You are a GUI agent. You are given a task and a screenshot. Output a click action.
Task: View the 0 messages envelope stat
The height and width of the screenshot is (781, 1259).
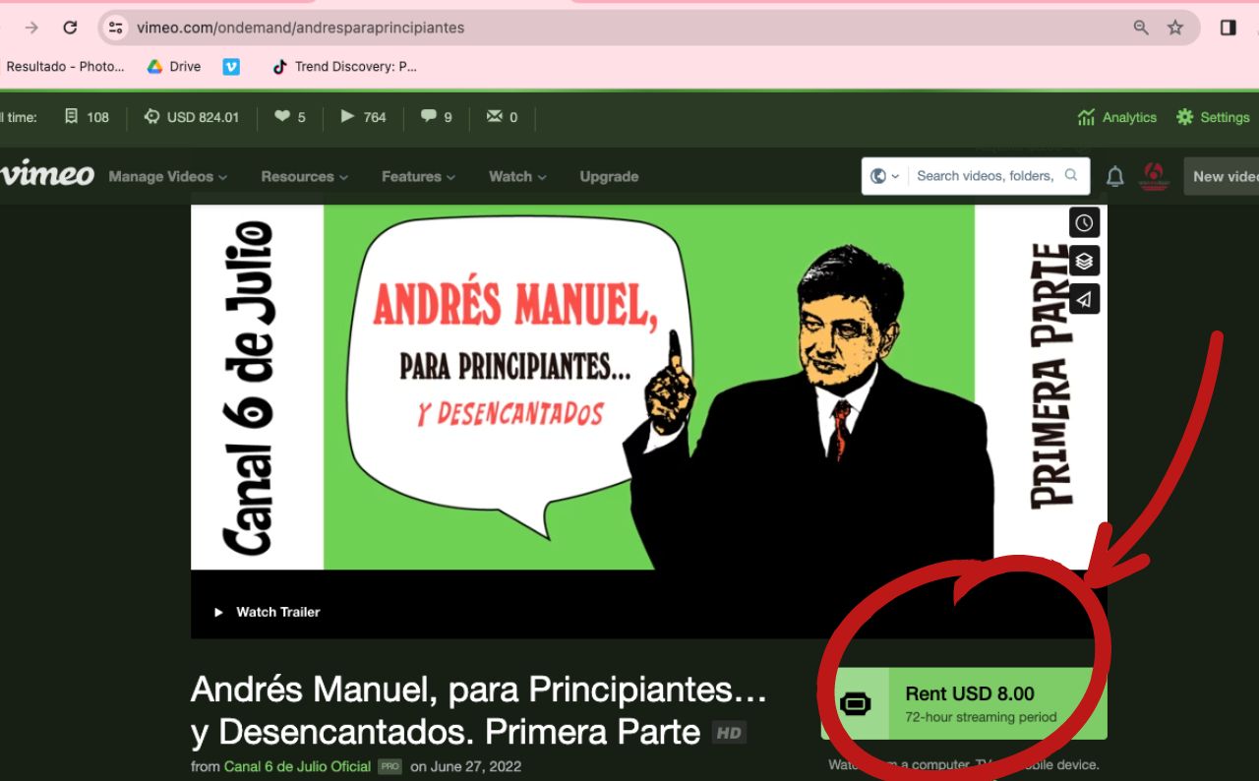tap(502, 117)
